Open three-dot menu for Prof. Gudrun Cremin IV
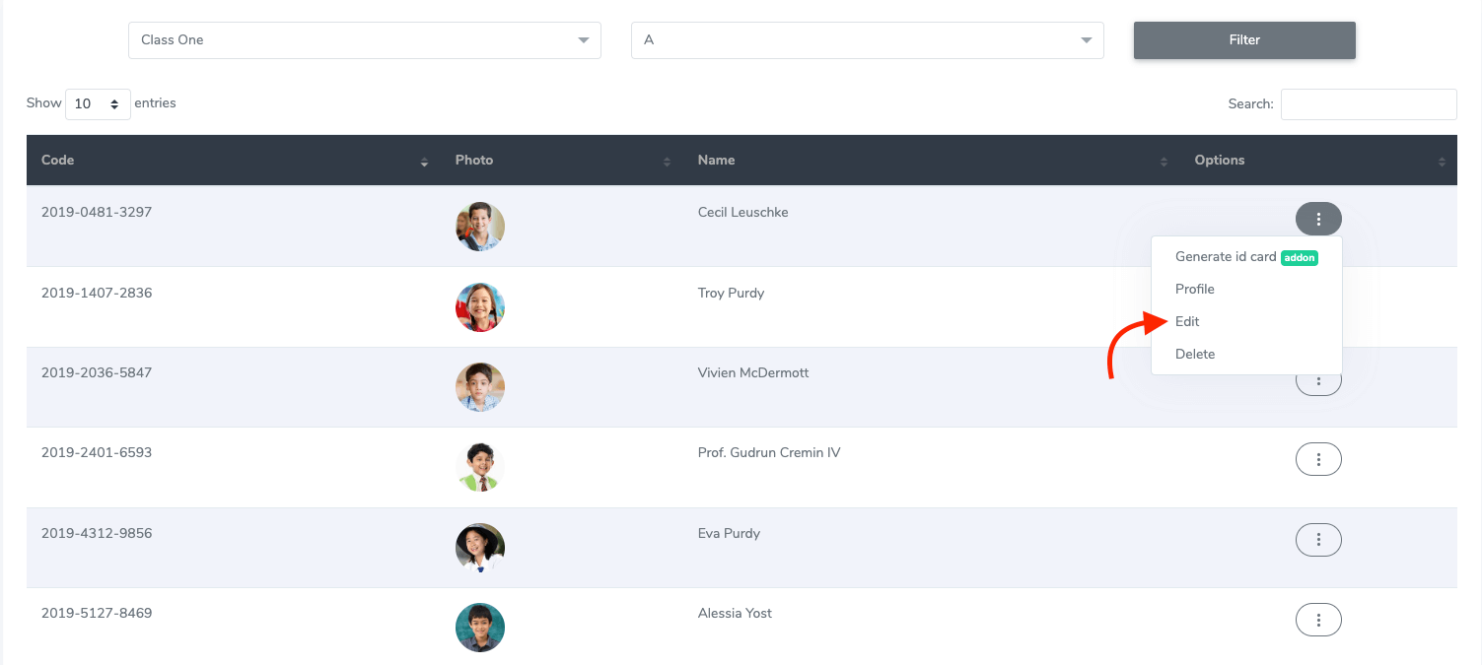The width and height of the screenshot is (1482, 665). coord(1317,459)
